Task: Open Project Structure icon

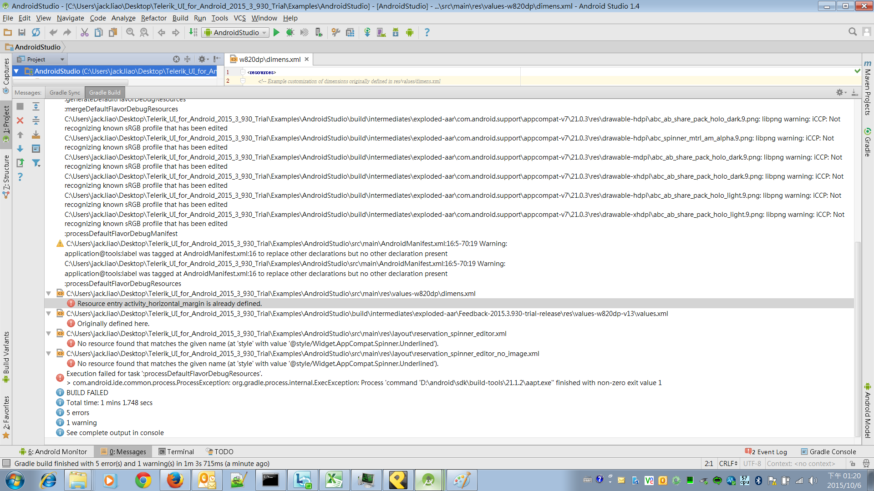Action: tap(350, 32)
